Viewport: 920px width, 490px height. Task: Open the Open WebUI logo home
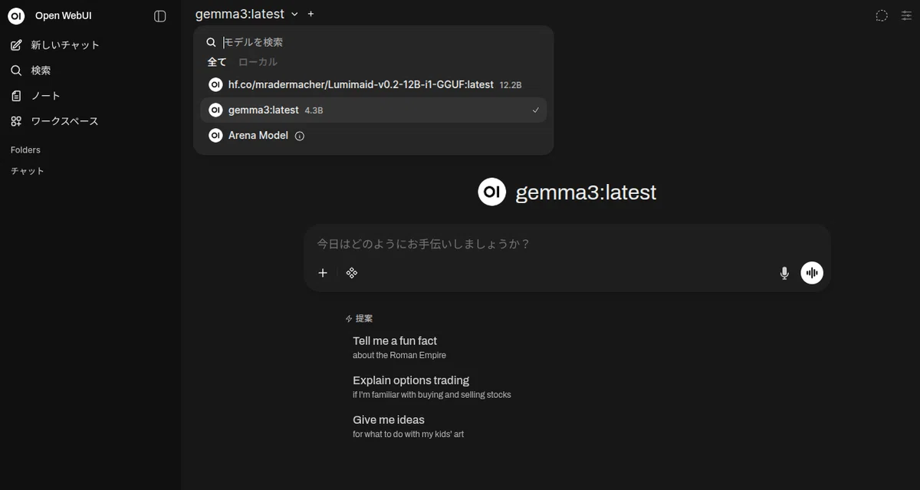click(16, 16)
